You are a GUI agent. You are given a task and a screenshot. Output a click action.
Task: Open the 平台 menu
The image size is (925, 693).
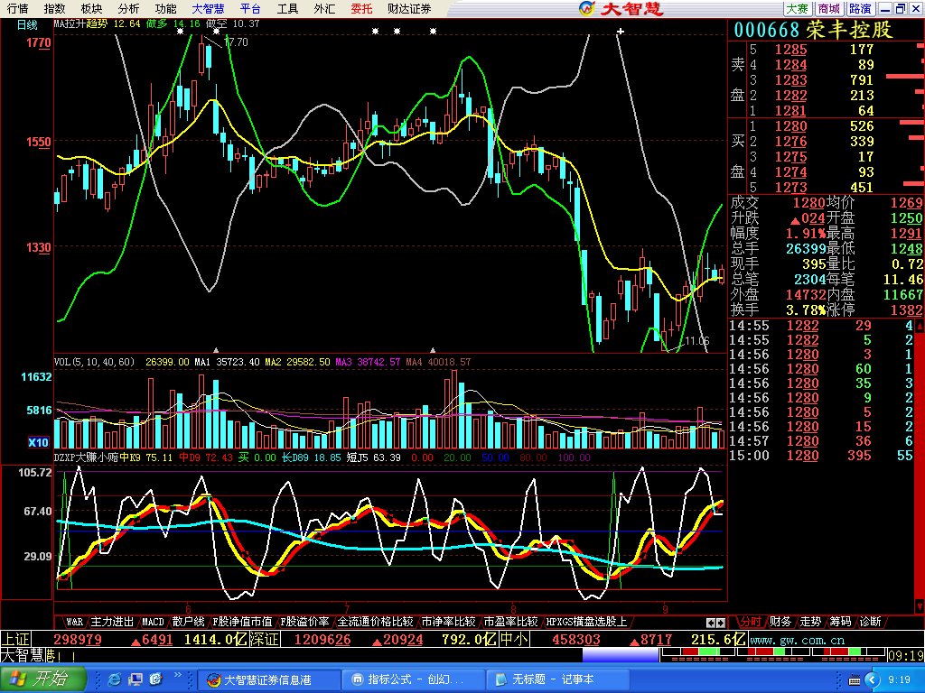(251, 9)
